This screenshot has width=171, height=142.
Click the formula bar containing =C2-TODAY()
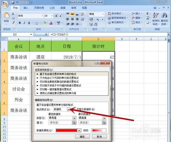pos(108,34)
